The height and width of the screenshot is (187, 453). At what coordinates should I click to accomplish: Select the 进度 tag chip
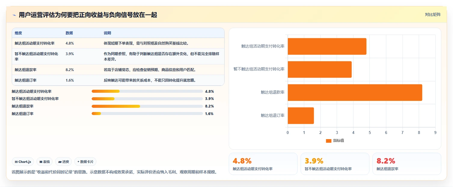point(63,162)
